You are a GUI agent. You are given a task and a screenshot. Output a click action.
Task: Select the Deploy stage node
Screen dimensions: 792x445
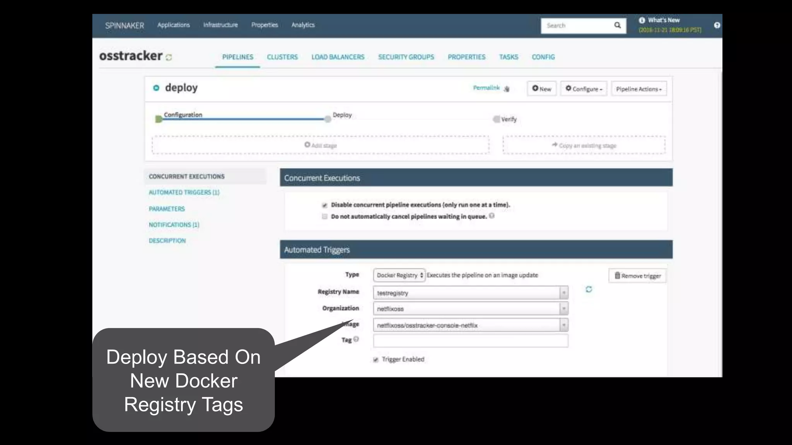click(x=328, y=119)
